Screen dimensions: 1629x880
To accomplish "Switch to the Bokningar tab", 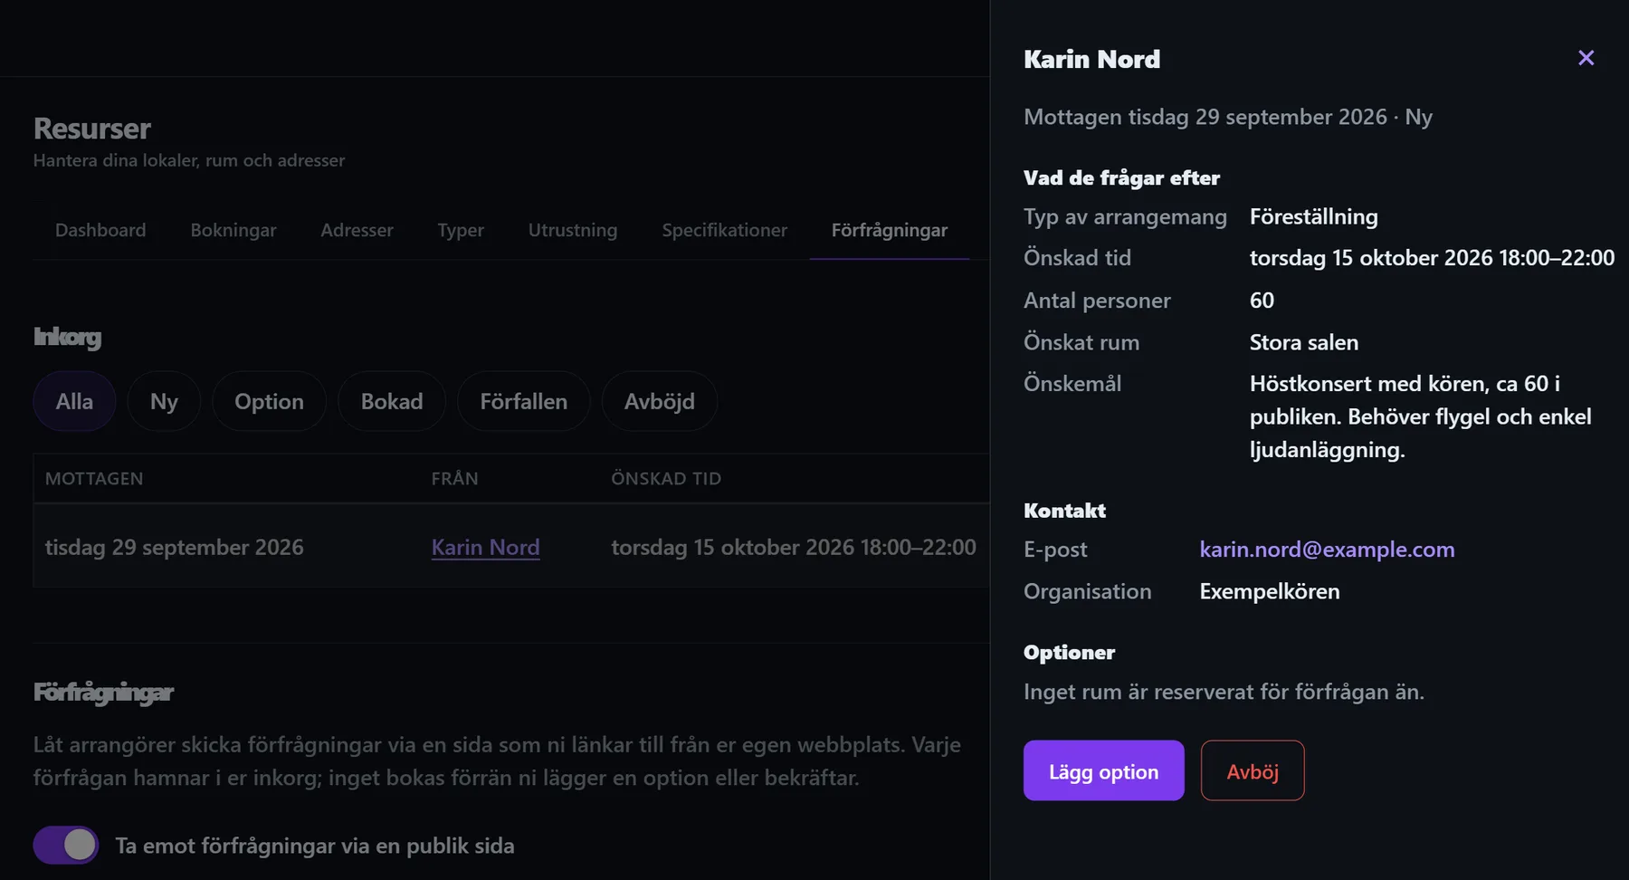I will click(233, 230).
